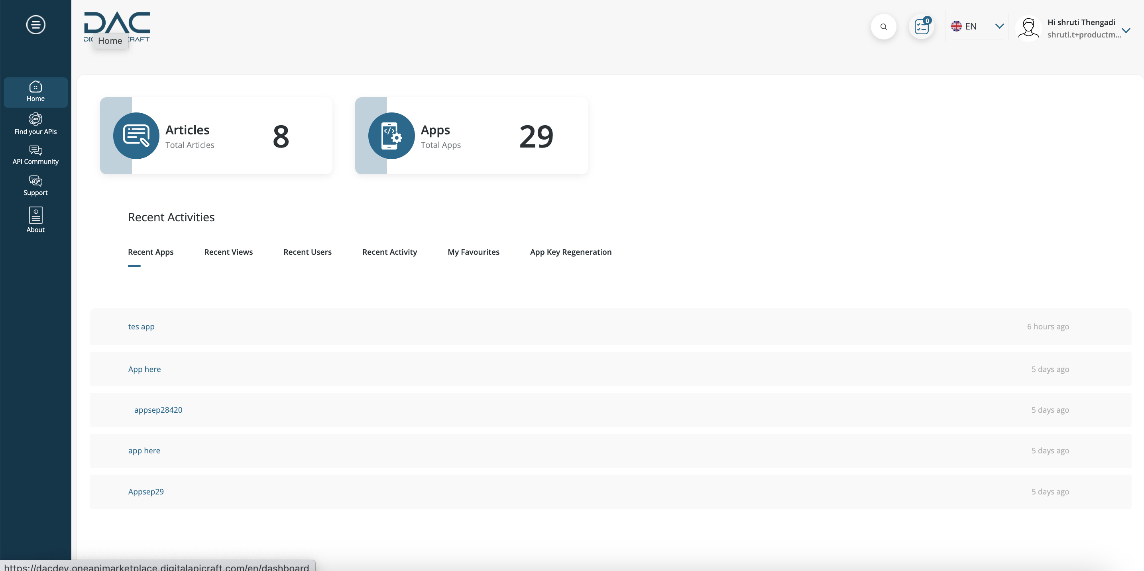Open Home in the sidebar
This screenshot has width=1144, height=571.
[x=35, y=92]
